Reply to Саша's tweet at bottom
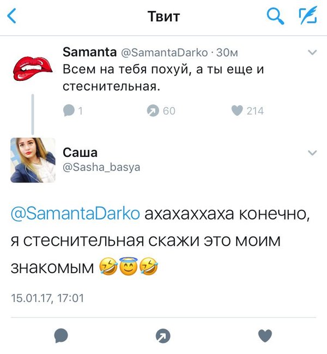327x354 pixels. 61,336
